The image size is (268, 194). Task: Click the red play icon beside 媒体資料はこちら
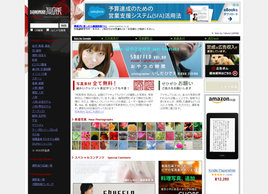coord(235,73)
